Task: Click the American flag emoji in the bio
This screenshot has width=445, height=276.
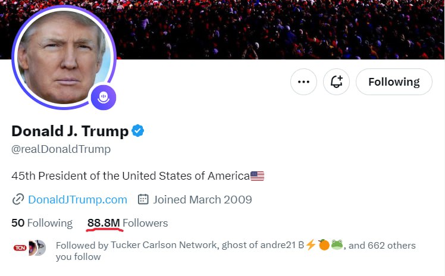Action: pyautogui.click(x=257, y=176)
